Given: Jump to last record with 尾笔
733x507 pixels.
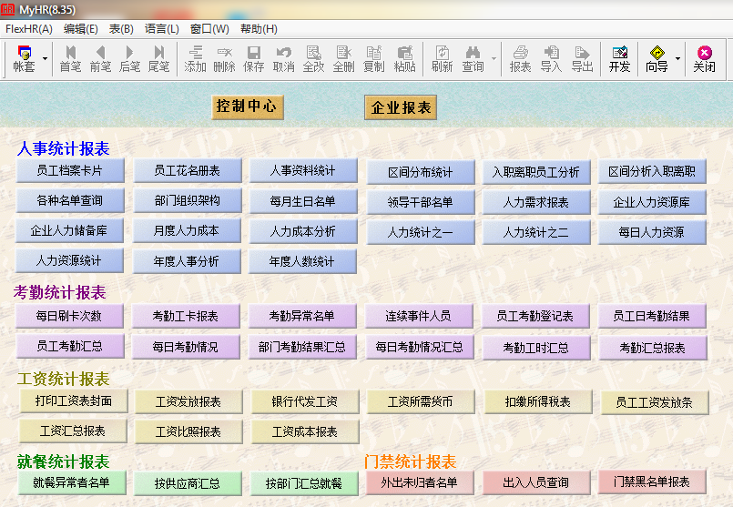Looking at the screenshot, I should [x=158, y=58].
